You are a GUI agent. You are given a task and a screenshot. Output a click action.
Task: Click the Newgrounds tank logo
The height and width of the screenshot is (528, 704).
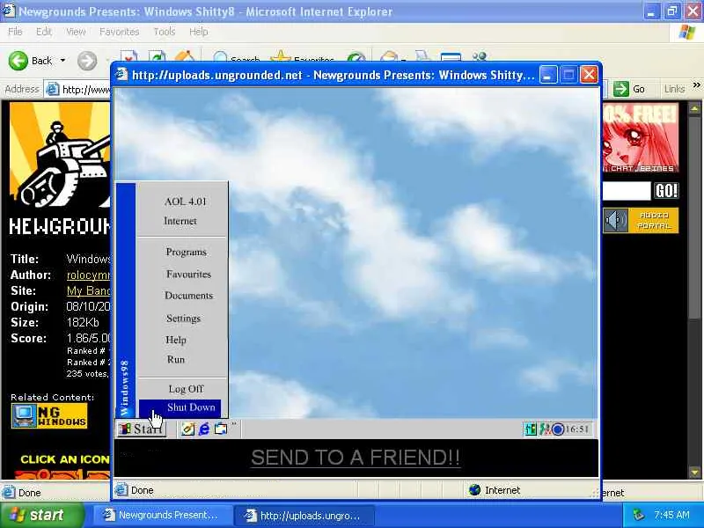(60, 156)
